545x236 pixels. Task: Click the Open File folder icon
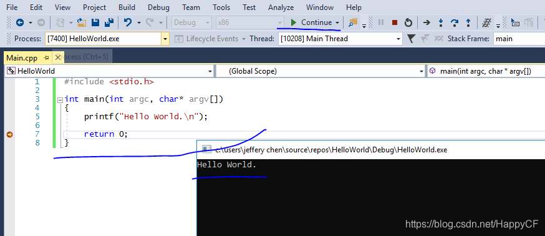pyautogui.click(x=81, y=22)
